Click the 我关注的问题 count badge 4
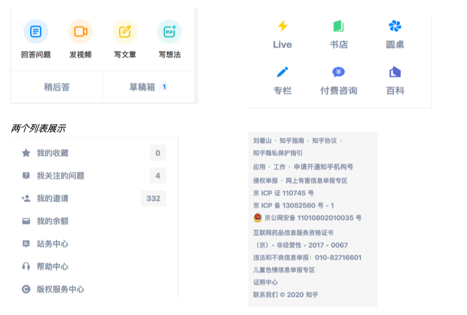The width and height of the screenshot is (467, 315). point(158,176)
